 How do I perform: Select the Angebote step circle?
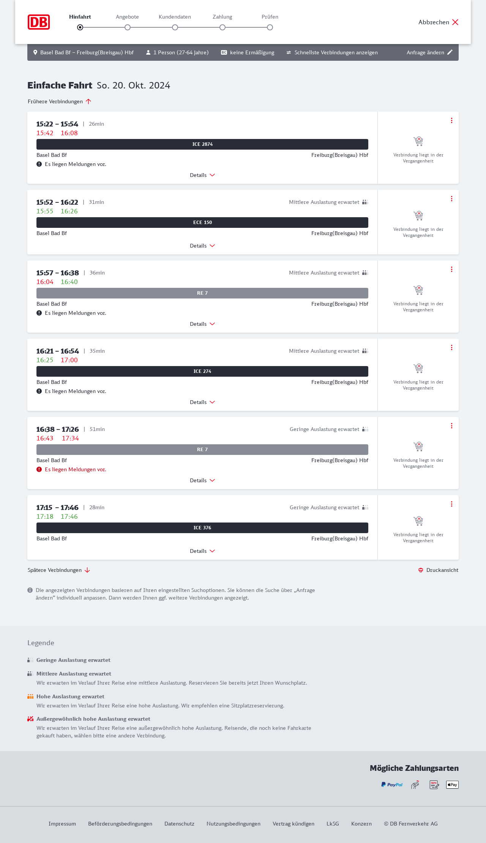click(128, 27)
